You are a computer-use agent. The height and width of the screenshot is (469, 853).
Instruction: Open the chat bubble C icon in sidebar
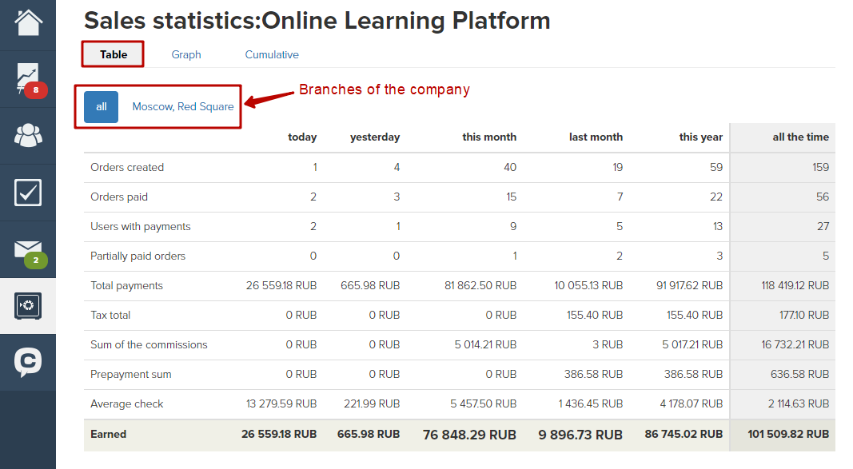28,362
